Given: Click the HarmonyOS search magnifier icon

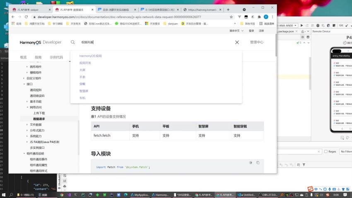Looking at the screenshot, I should click(73, 42).
